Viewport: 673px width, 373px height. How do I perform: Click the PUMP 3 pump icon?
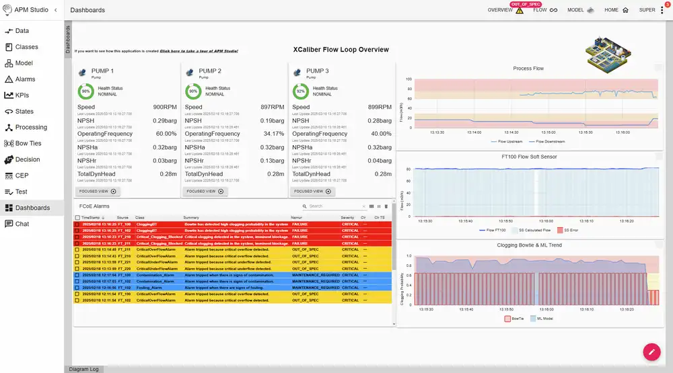pyautogui.click(x=297, y=73)
